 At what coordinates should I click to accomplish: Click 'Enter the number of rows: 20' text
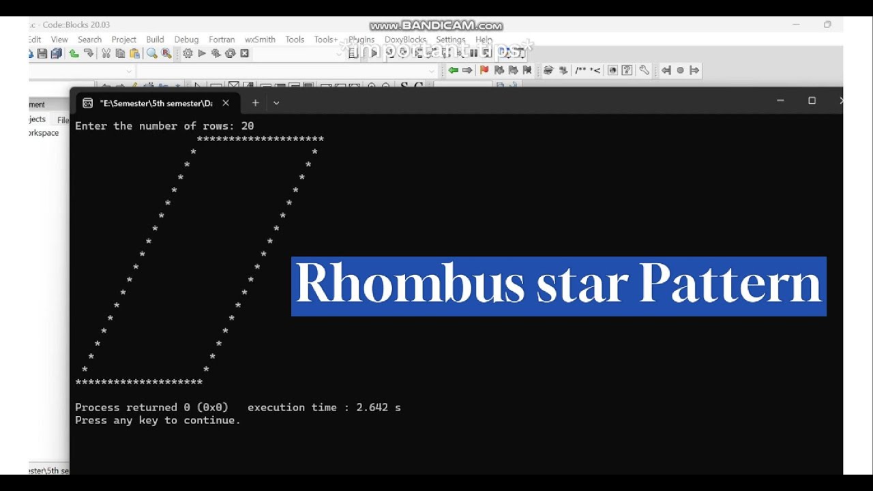point(164,126)
